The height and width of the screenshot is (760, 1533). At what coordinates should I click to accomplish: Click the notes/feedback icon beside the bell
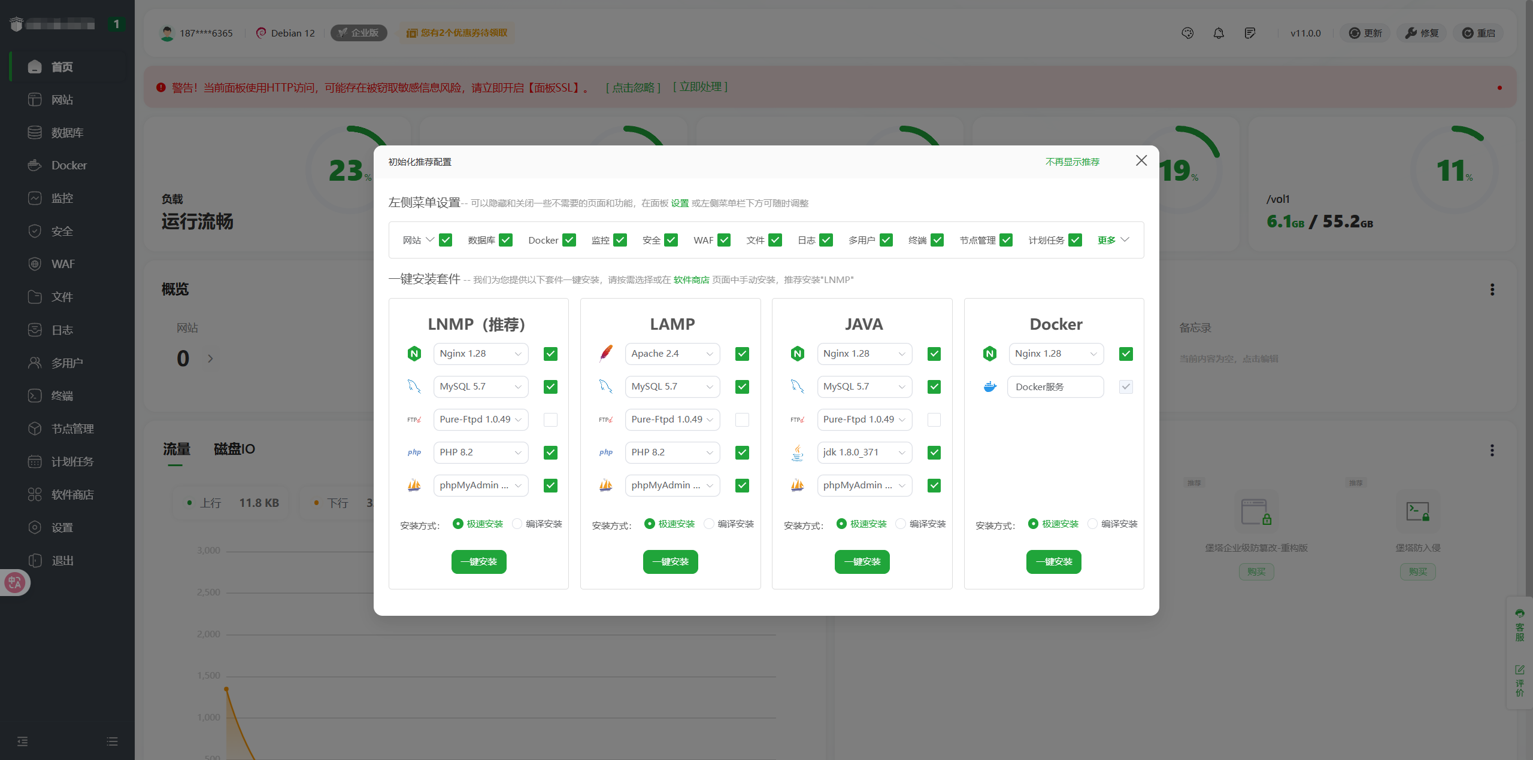click(x=1250, y=33)
